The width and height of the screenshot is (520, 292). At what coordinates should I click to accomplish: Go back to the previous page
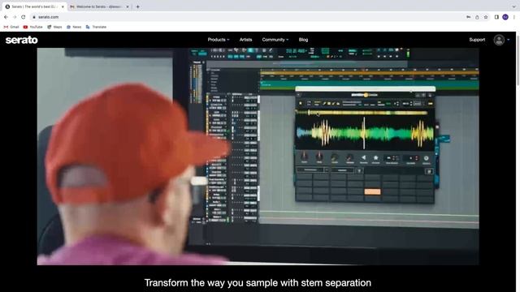click(x=6, y=17)
